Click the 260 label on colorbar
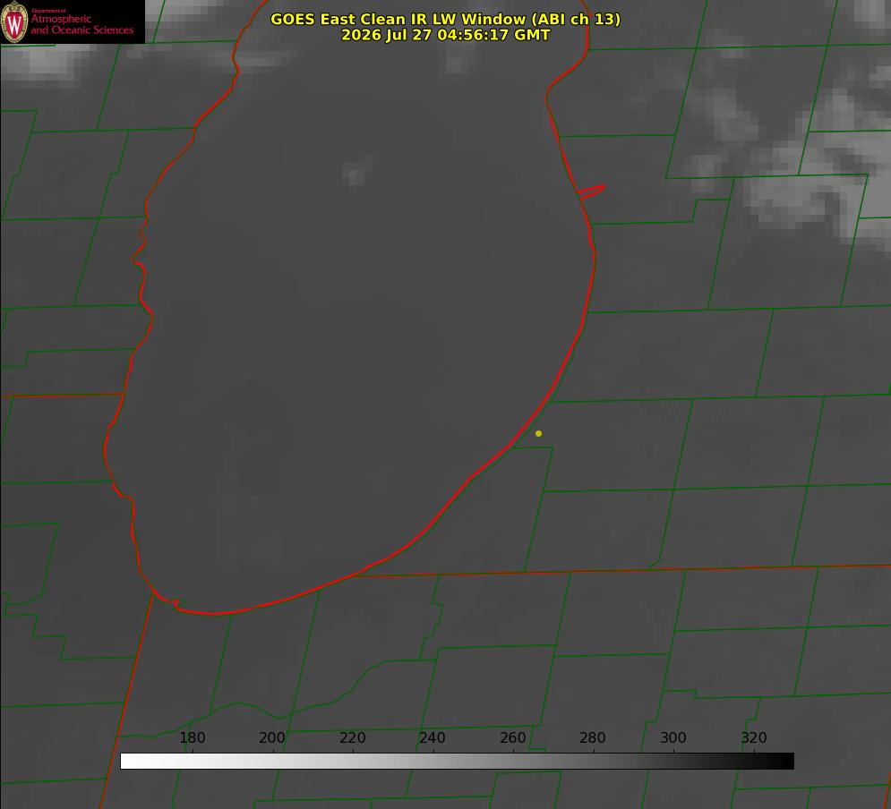 512,737
